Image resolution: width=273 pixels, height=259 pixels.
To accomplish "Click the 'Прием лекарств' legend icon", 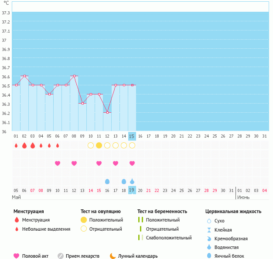I will pyautogui.click(x=61, y=256).
